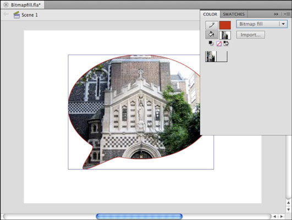
Task: Select the COLOR tab
Action: coord(210,14)
